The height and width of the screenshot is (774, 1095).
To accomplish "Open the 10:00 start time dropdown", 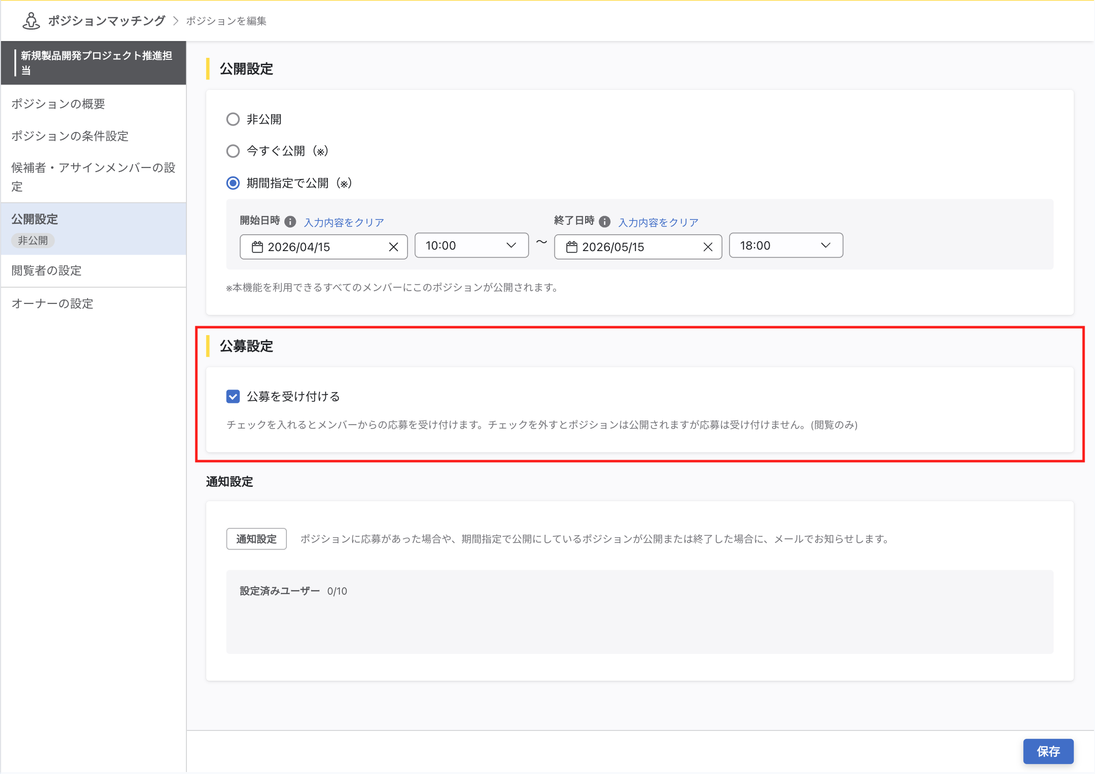I will click(510, 245).
